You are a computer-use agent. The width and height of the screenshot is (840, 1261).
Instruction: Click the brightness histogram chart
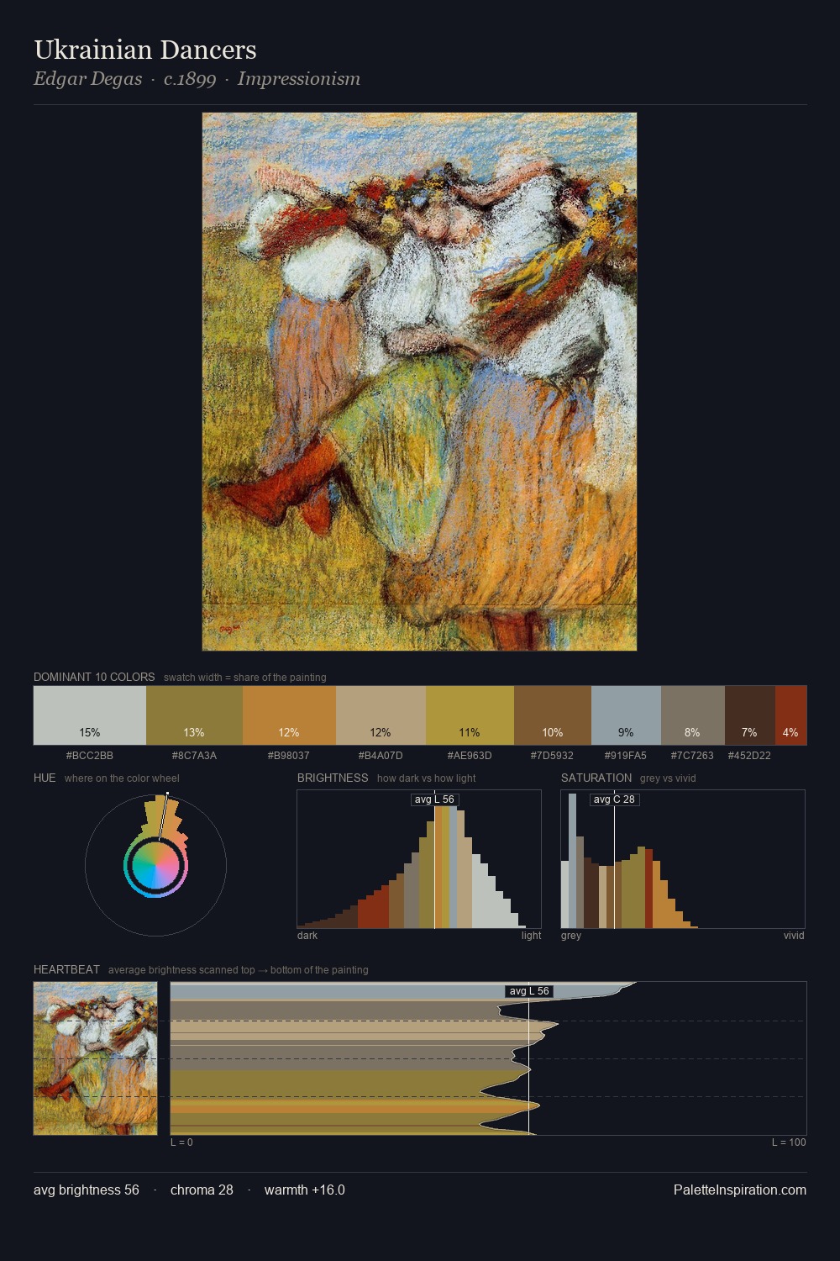click(419, 859)
